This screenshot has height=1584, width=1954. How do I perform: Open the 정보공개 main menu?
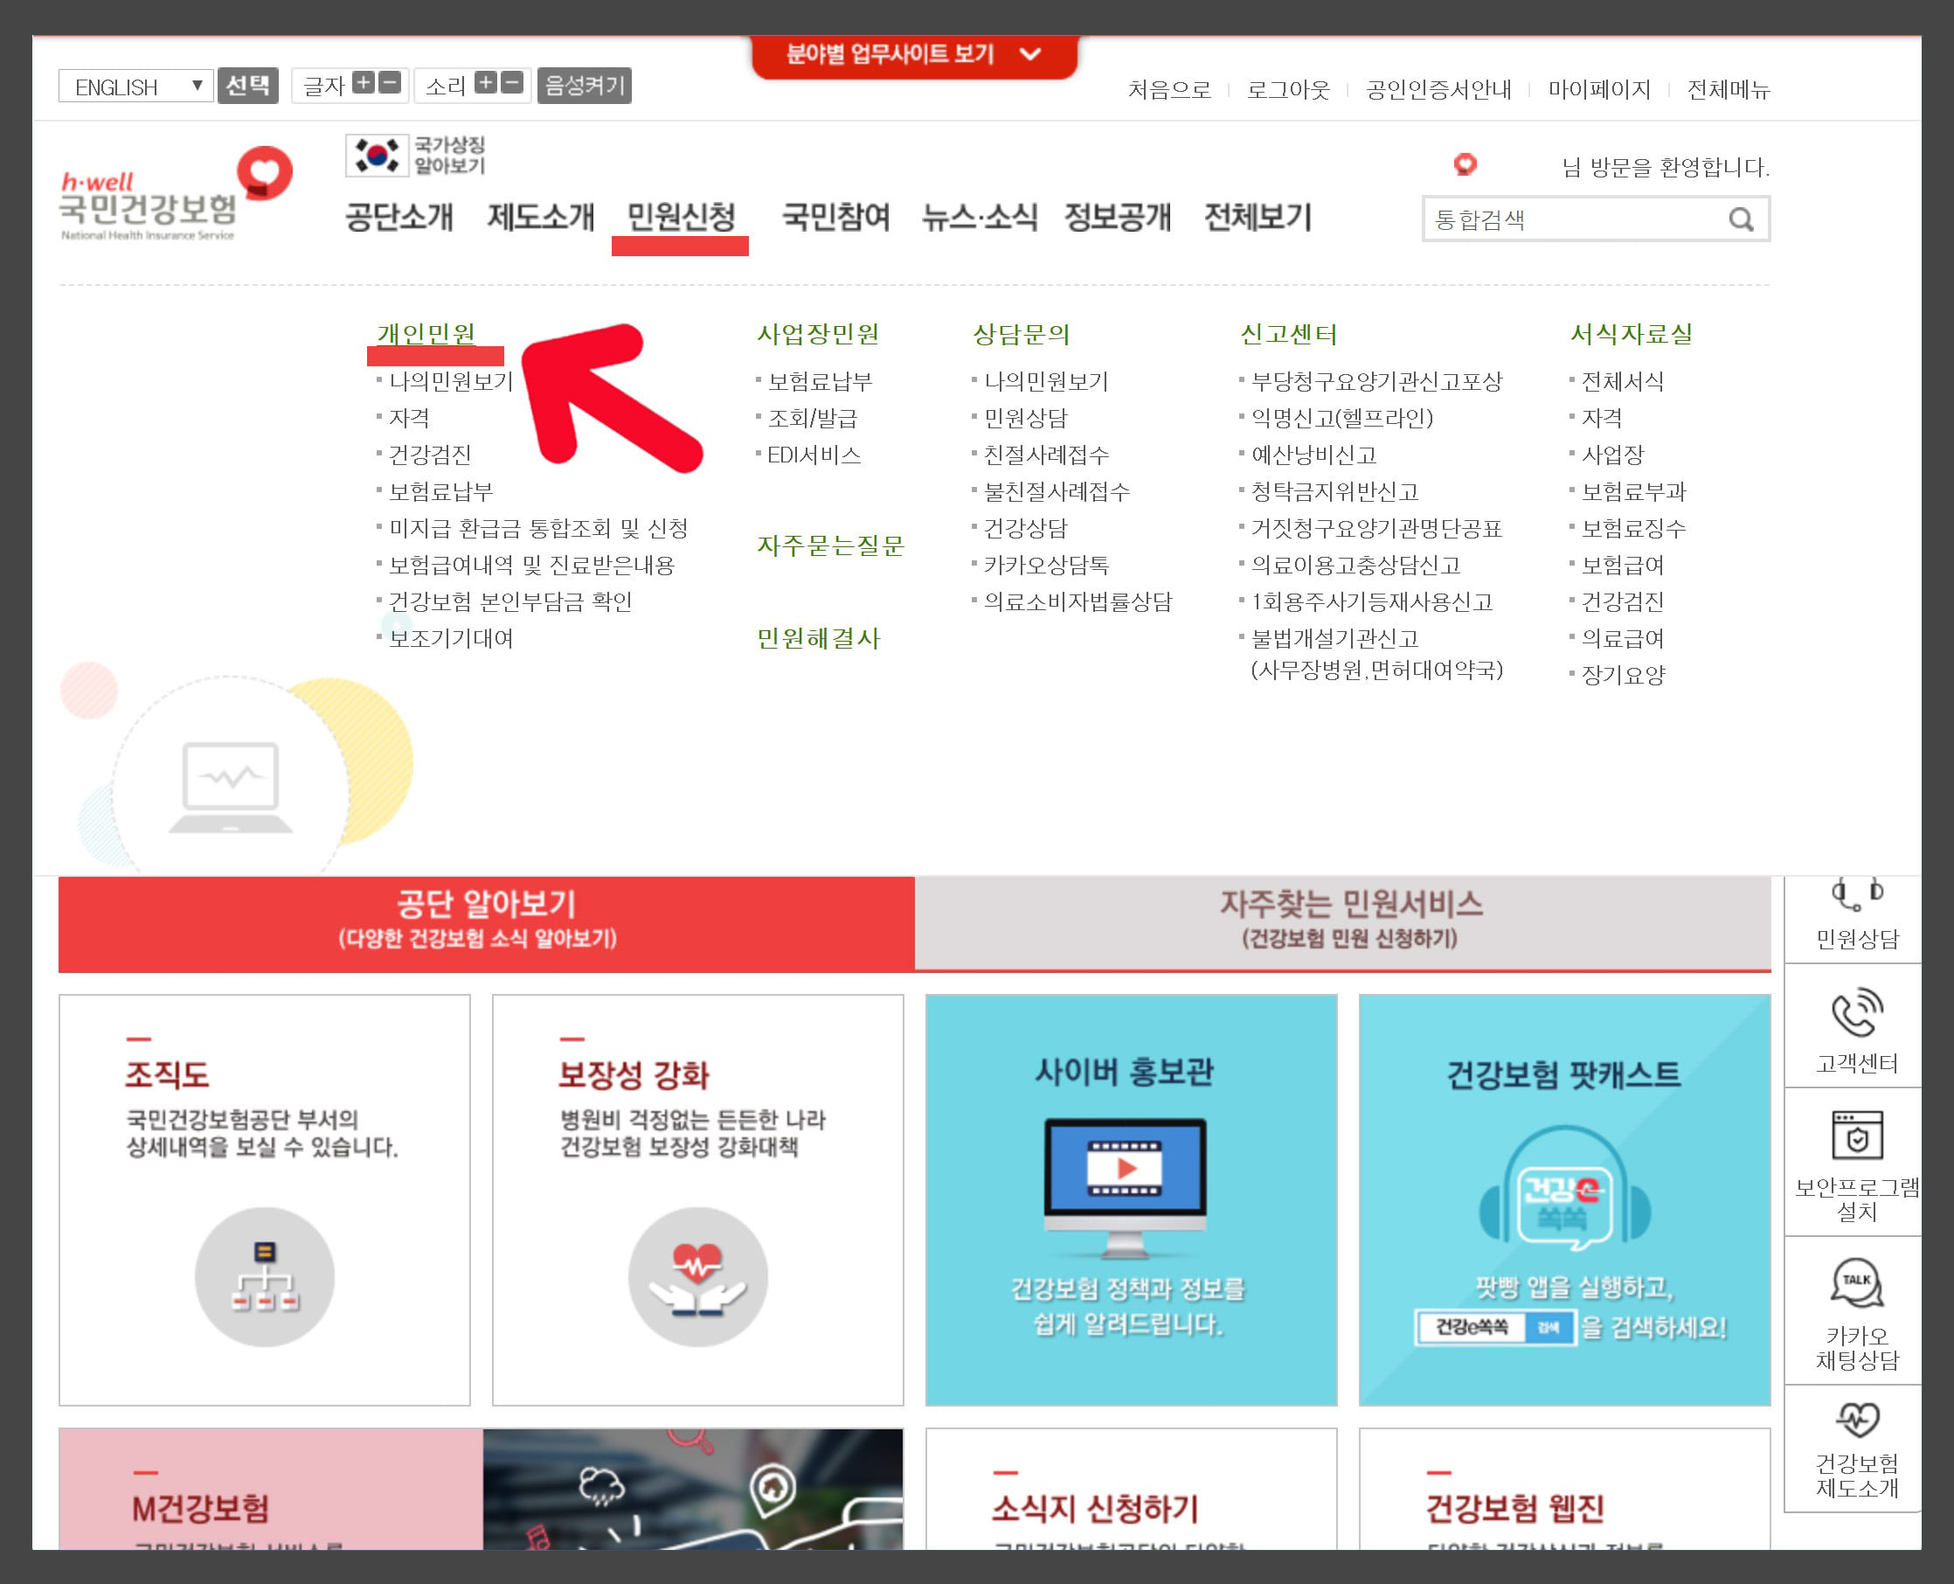[x=1118, y=217]
